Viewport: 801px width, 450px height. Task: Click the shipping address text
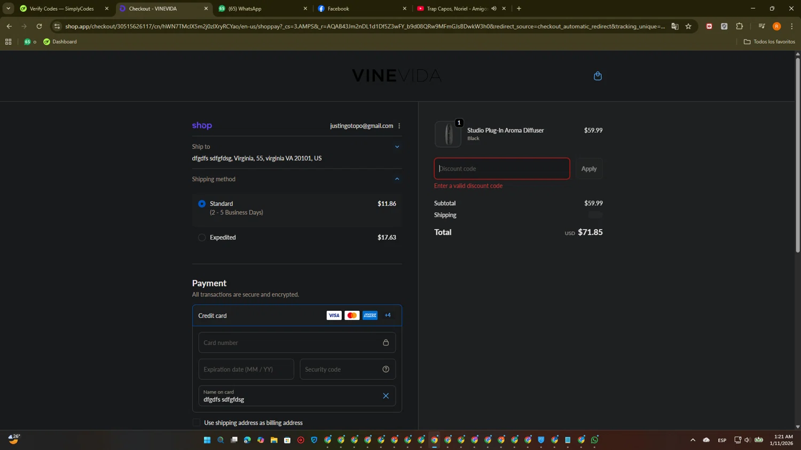(257, 158)
